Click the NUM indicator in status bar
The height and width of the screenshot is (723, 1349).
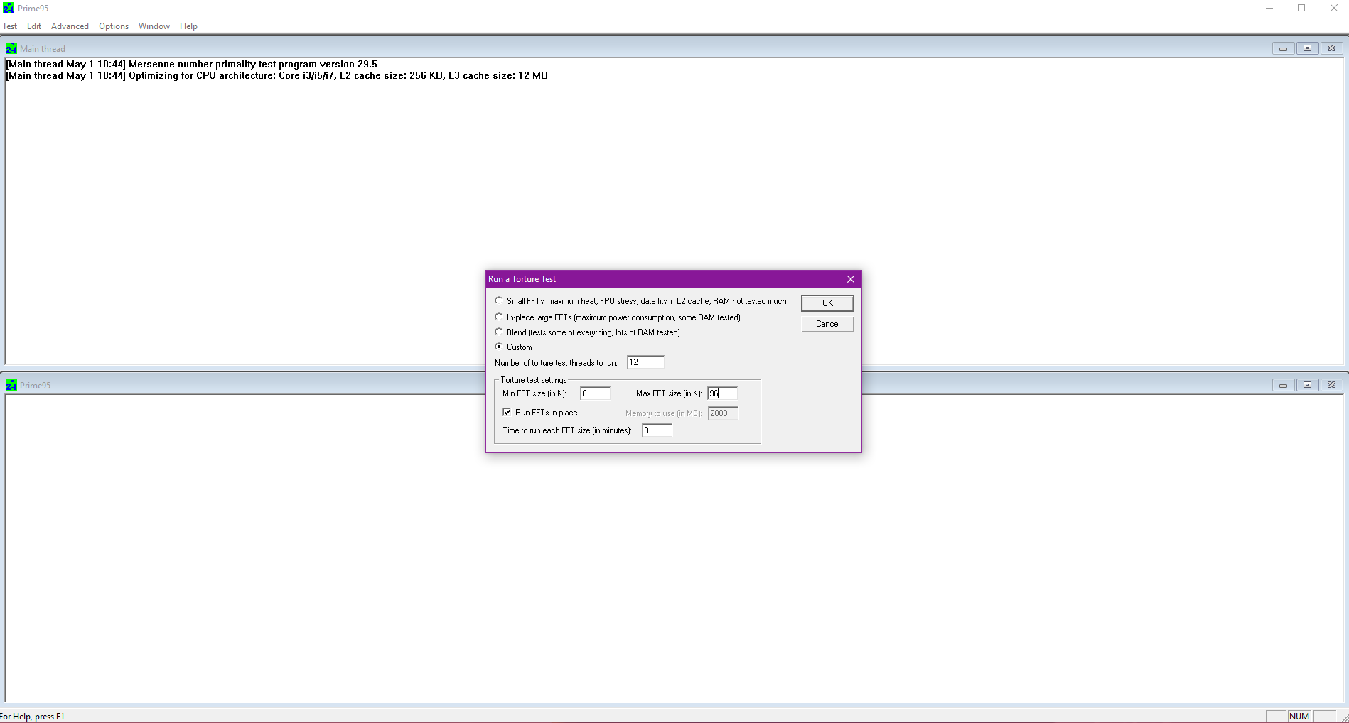pos(1299,716)
